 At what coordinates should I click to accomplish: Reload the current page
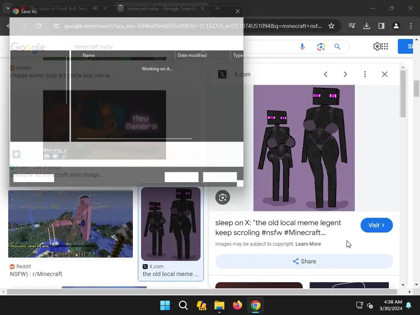[x=39, y=26]
